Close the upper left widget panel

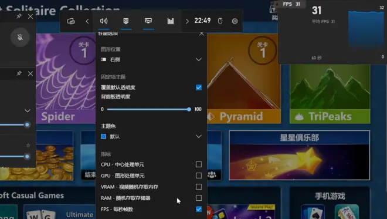30,16
